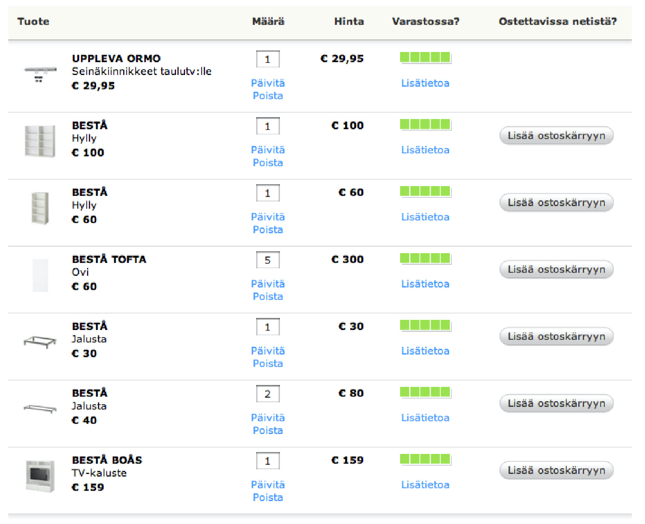
Task: Select the BESTÅ TOFTA product name
Action: [109, 259]
